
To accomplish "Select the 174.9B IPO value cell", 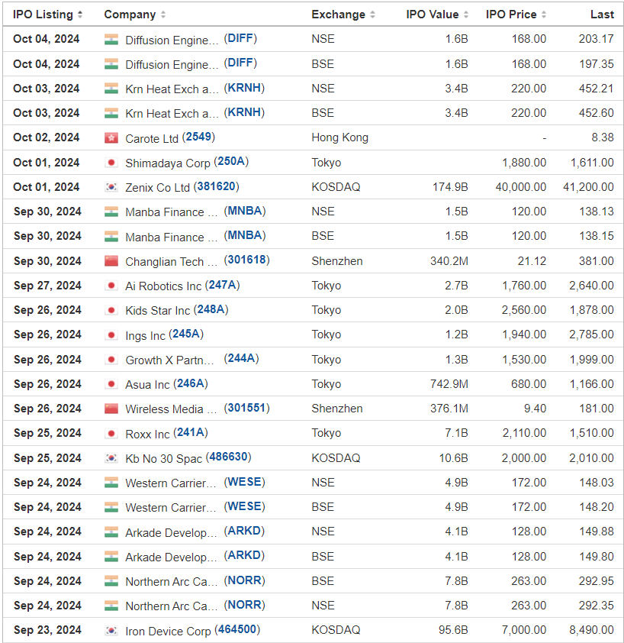I will point(450,187).
